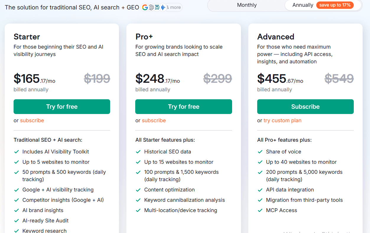Click the ChatGPT logo icon
Image resolution: width=370 pixels, height=233 pixels.
151,7
